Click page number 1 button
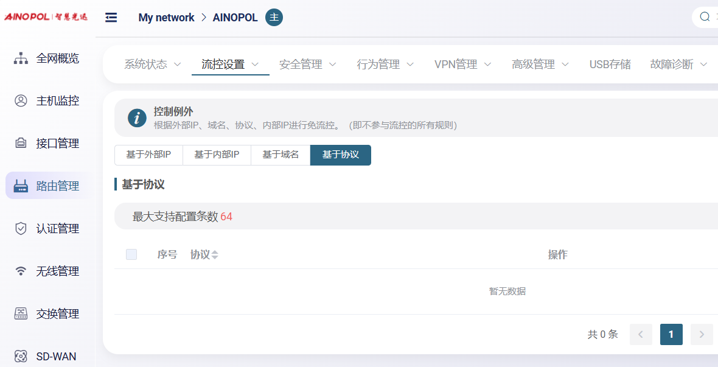The height and width of the screenshot is (367, 718). pos(671,334)
